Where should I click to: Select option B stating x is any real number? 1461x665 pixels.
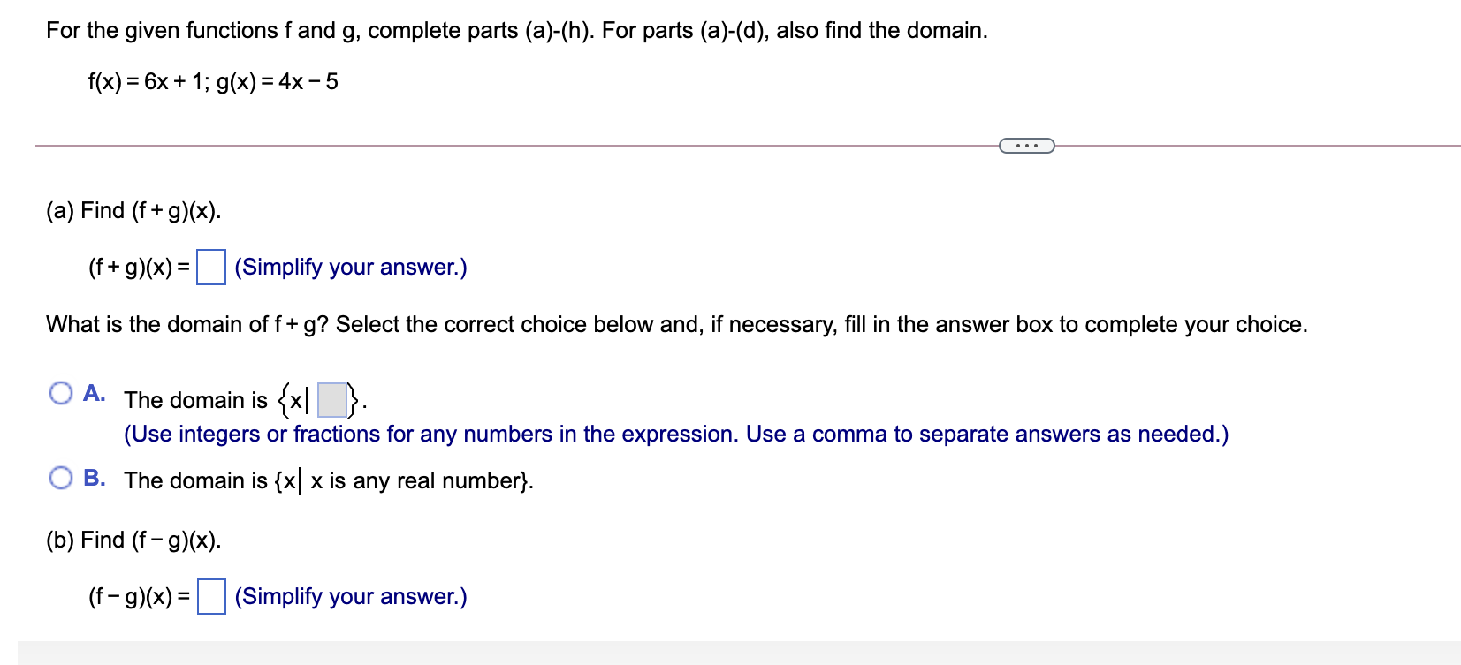click(61, 476)
